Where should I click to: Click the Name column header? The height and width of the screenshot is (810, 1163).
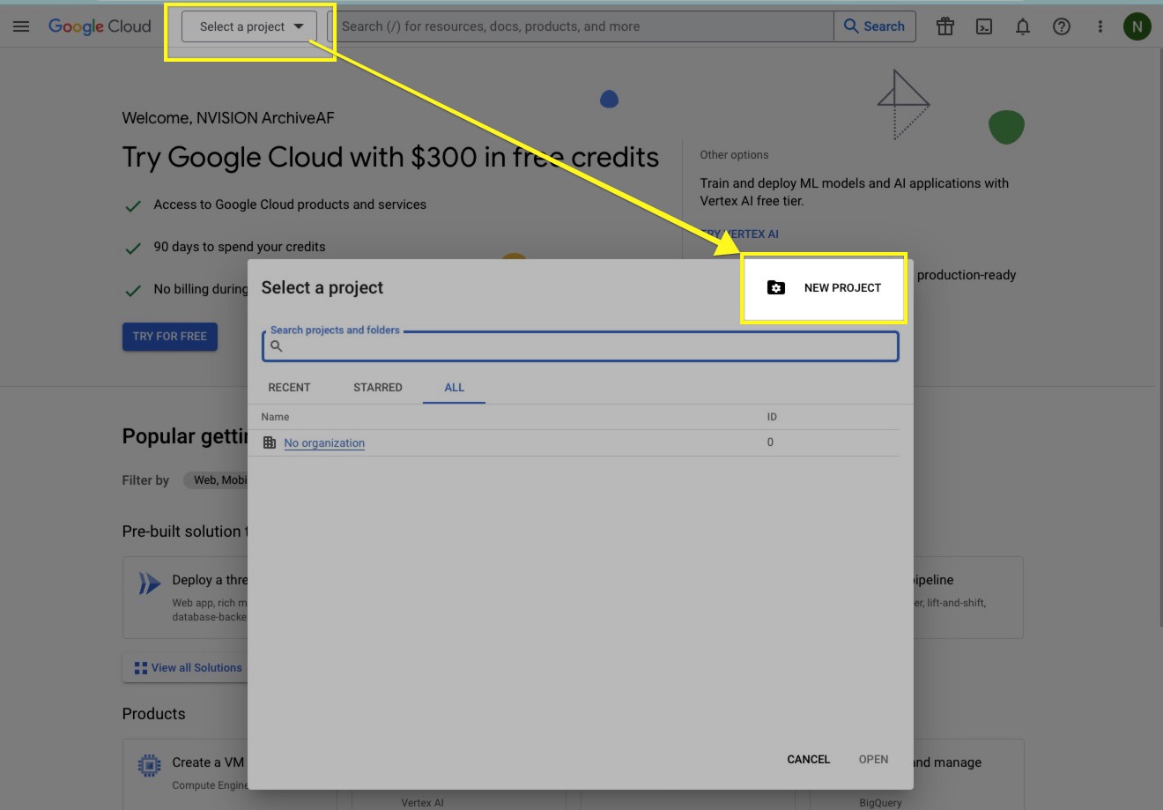tap(275, 417)
